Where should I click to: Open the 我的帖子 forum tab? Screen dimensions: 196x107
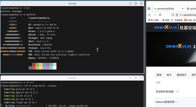182,75
